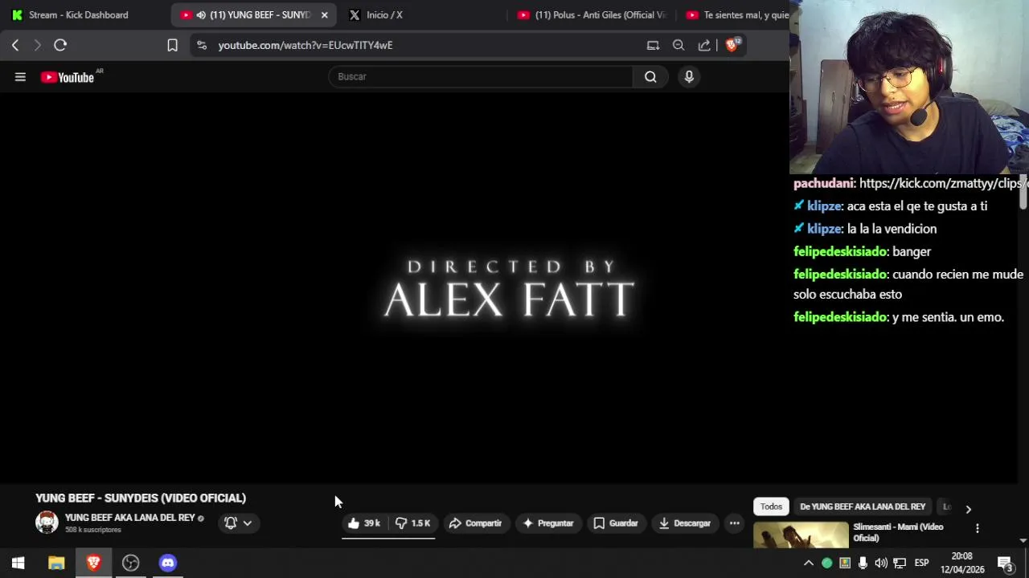The height and width of the screenshot is (578, 1029).
Task: Click the Descargar button
Action: (x=685, y=523)
